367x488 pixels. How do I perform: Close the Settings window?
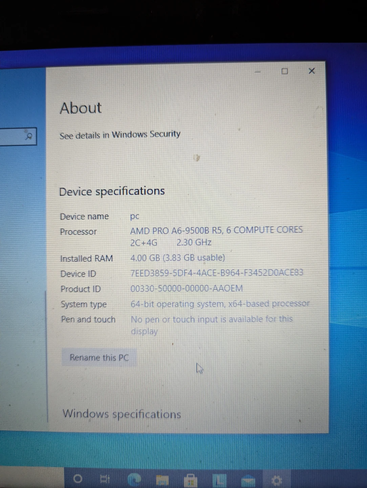[x=312, y=71]
